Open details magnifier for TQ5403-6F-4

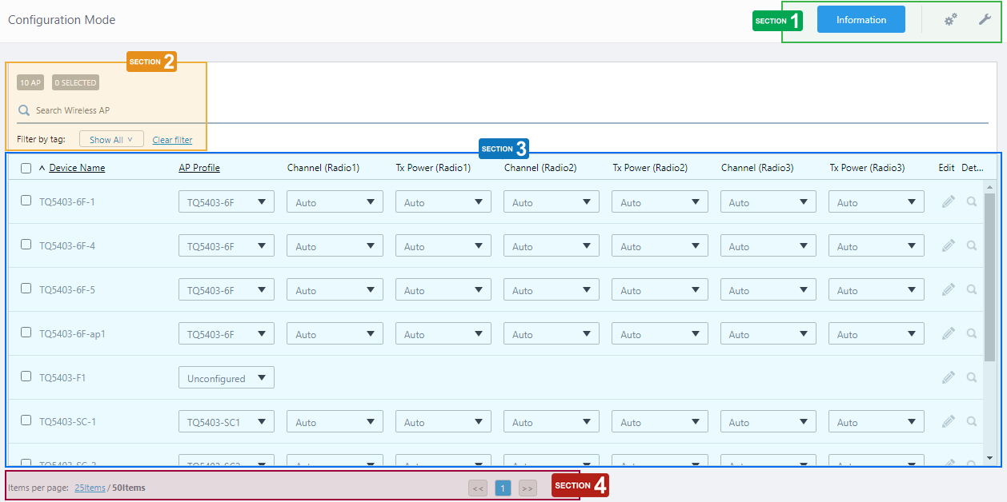click(x=972, y=246)
